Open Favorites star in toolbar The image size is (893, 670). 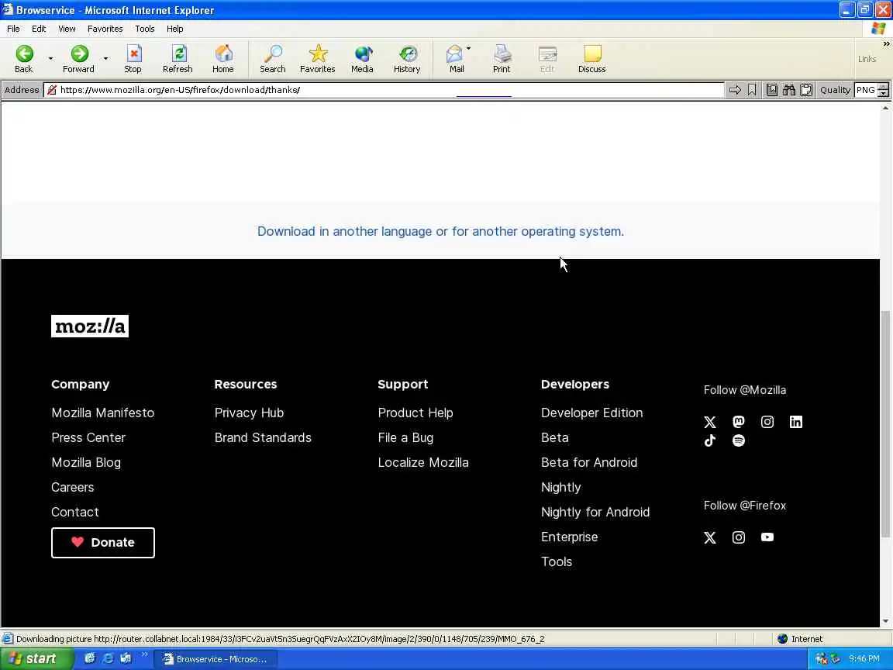tap(318, 59)
